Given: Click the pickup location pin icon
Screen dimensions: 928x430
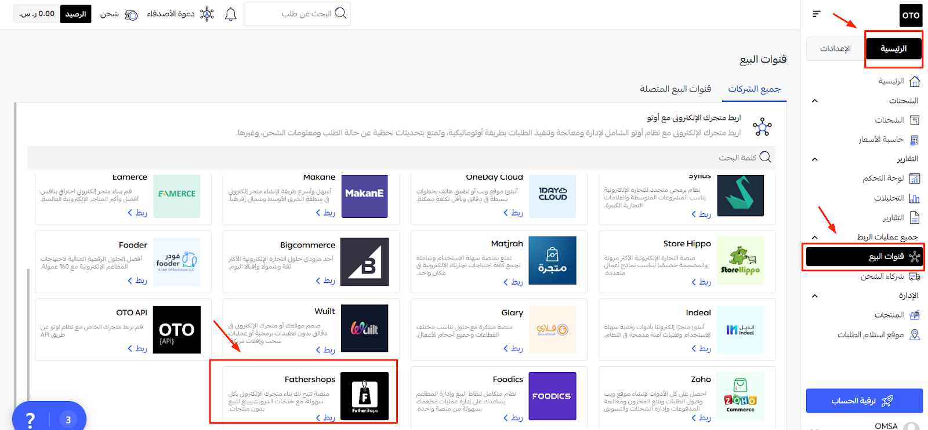Looking at the screenshot, I should [x=915, y=335].
